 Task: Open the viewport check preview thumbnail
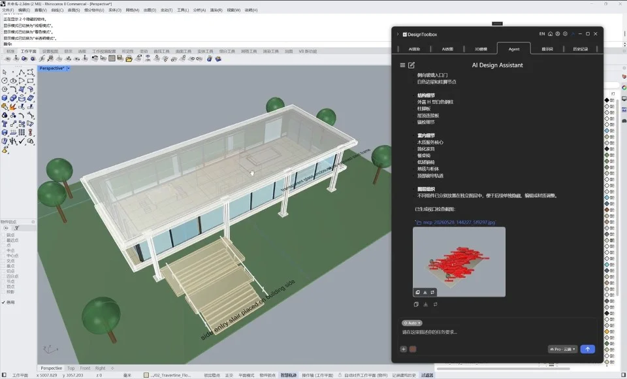coord(459,262)
